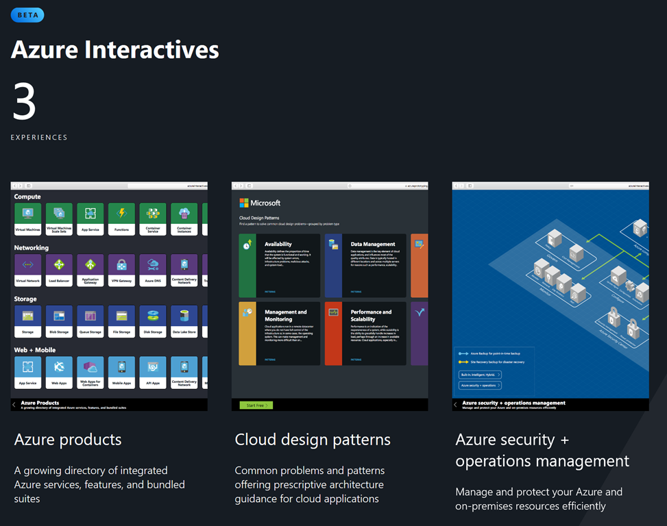Open the Data Lake Store icon

click(184, 321)
